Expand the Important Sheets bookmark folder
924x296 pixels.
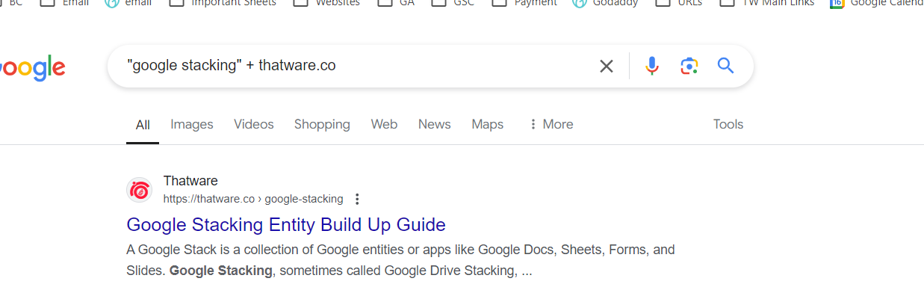coord(223,3)
